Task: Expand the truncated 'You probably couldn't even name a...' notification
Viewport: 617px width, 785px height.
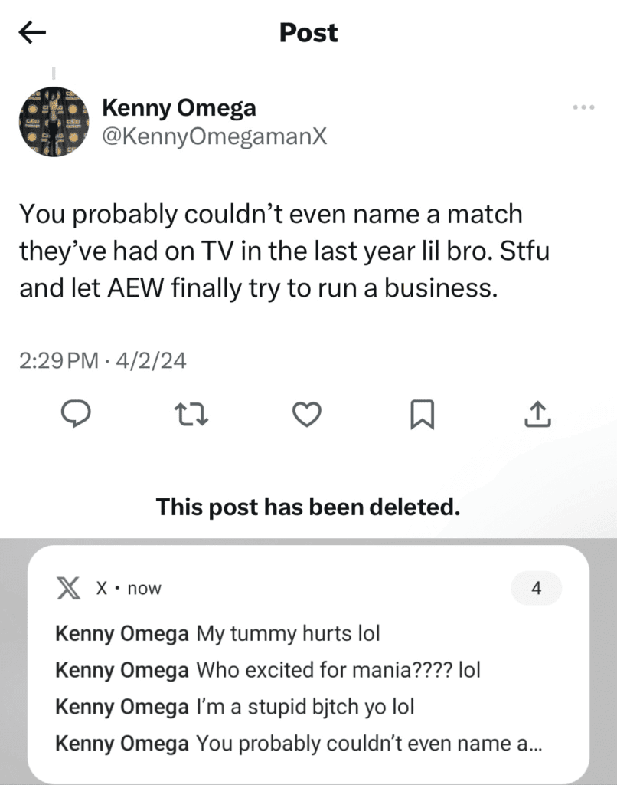Action: 306,744
